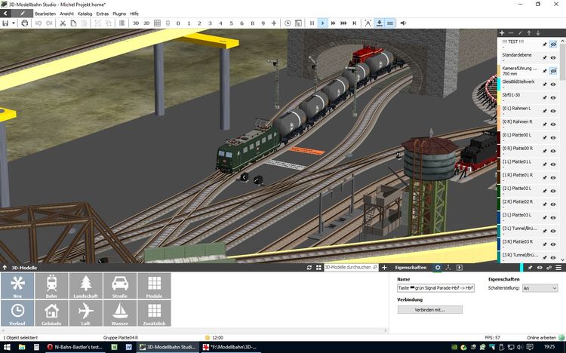Switch to 3D view mode
The height and width of the screenshot is (353, 566).
point(135,23)
